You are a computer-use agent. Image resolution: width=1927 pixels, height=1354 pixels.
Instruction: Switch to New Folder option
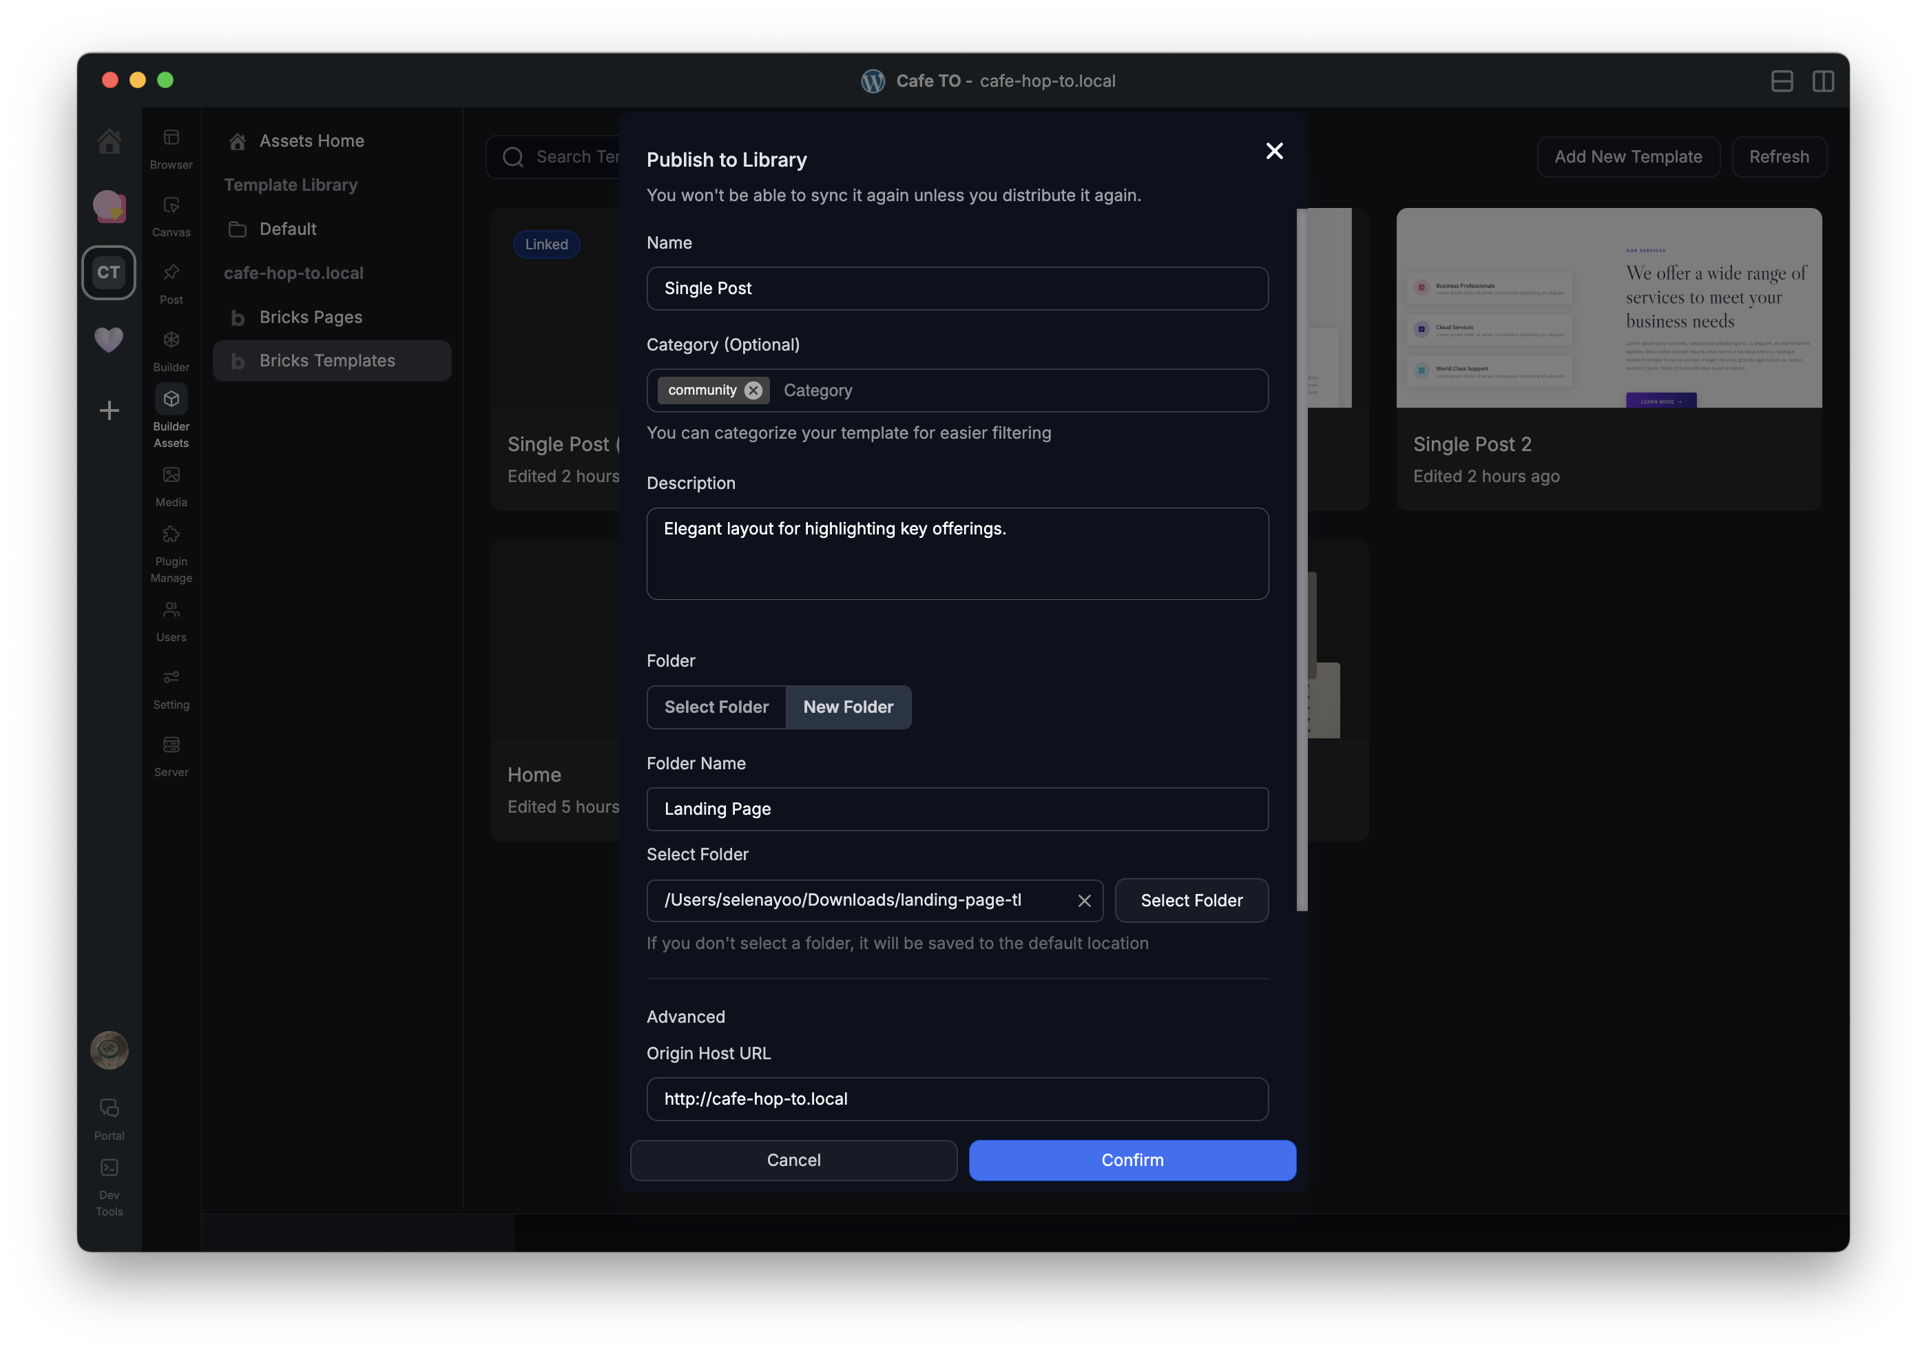tap(848, 707)
